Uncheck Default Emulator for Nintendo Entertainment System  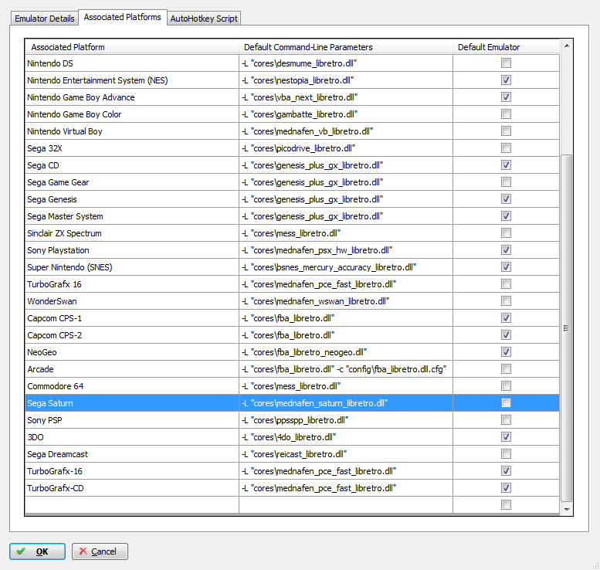tap(506, 80)
